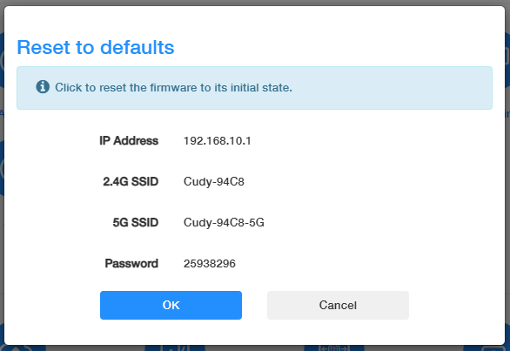
Task: Click the 192.168.10.1 address value
Action: click(218, 140)
